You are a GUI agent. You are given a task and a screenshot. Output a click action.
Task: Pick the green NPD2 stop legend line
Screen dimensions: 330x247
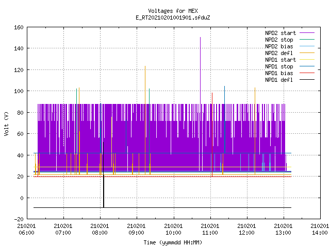(307, 39)
